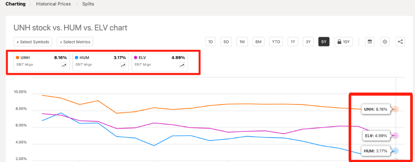The image size is (415, 162).
Task: Open the data table view icon
Action: coord(370,42)
